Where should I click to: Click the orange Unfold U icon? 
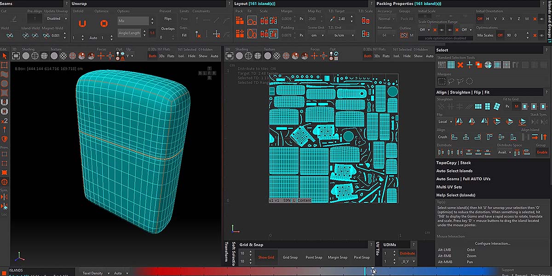point(82,23)
